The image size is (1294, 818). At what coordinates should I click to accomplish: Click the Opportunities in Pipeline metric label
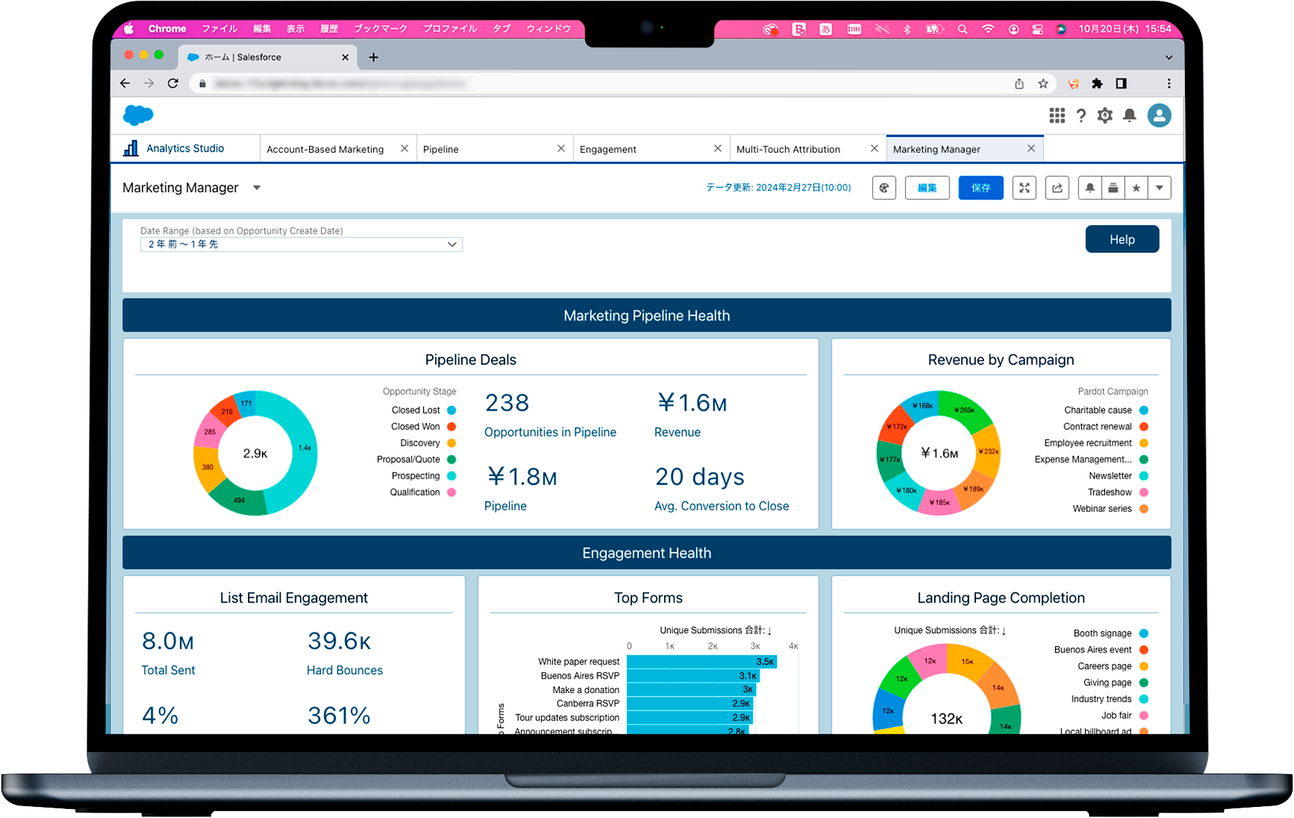pyautogui.click(x=550, y=432)
